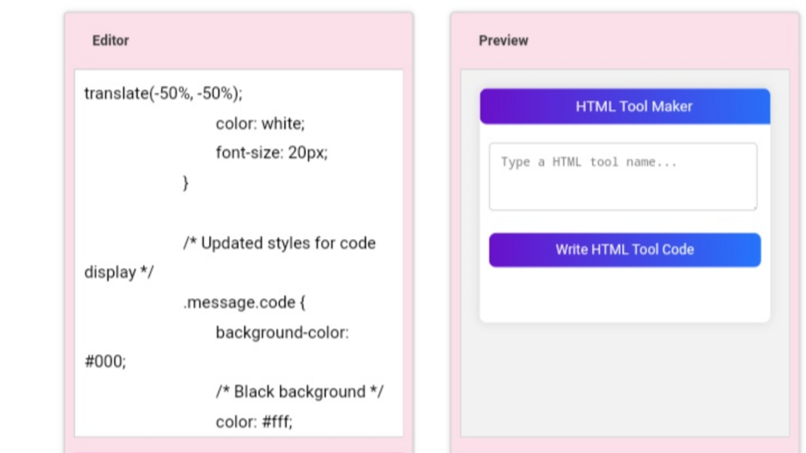This screenshot has width=806, height=453.
Task: Click the 'Write HTML Tool Code' button
Action: [625, 249]
